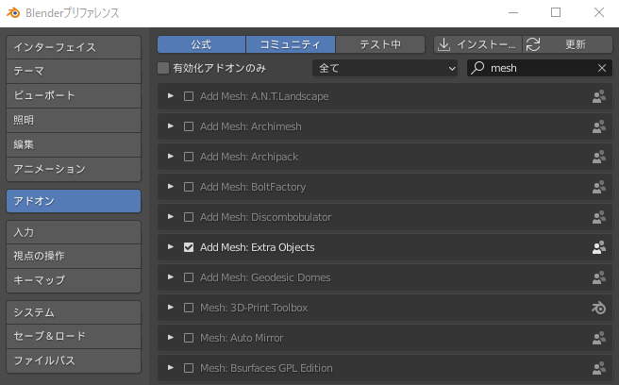619x385 pixels.
Task: Enable Mesh: Bsurfaces GPL Edition addon
Action: [x=189, y=368]
